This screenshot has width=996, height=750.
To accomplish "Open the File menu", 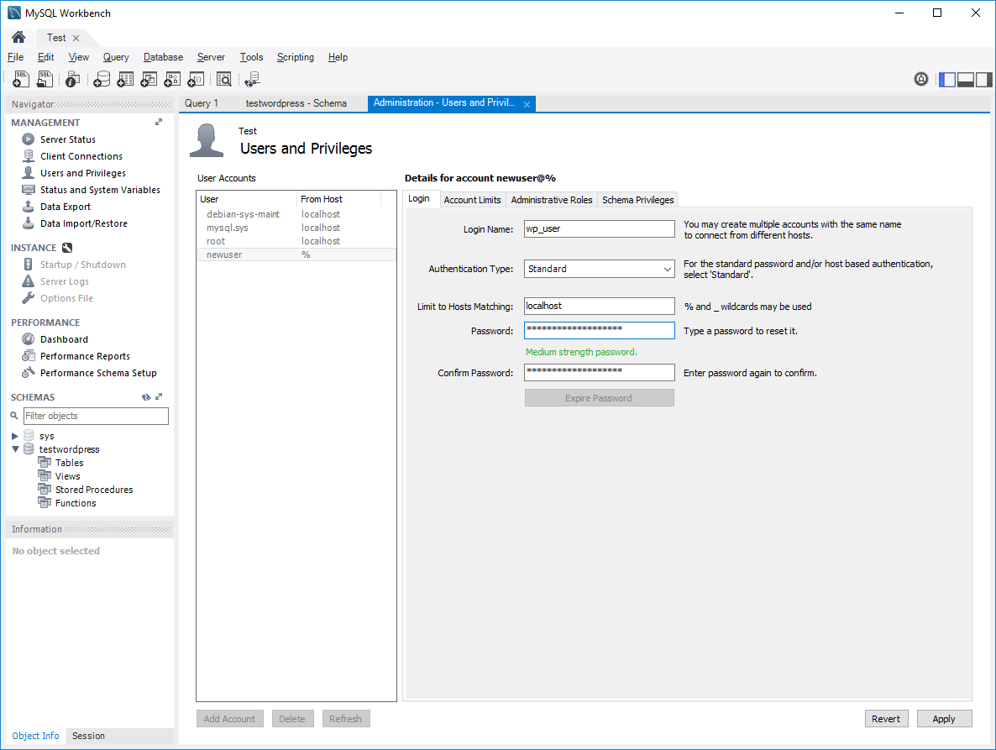I will tap(16, 57).
